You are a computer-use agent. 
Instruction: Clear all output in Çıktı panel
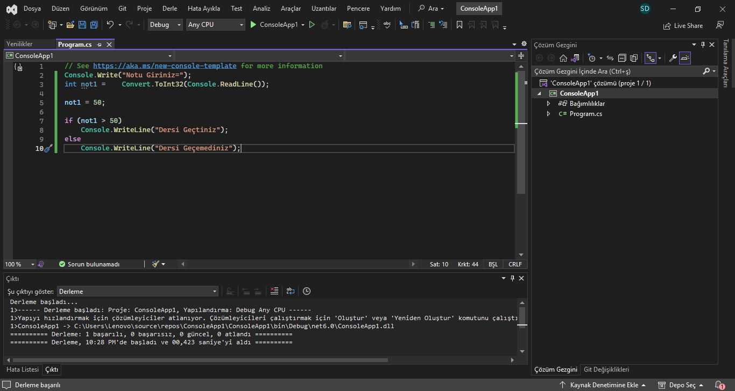tap(274, 291)
